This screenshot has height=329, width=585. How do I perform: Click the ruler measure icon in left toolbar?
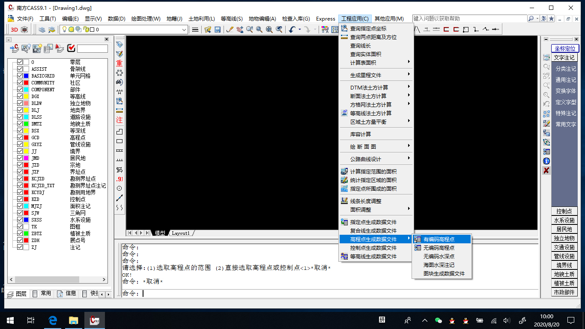(x=119, y=110)
